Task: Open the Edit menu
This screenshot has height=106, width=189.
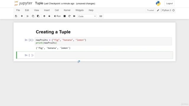Action: (x=27, y=10)
